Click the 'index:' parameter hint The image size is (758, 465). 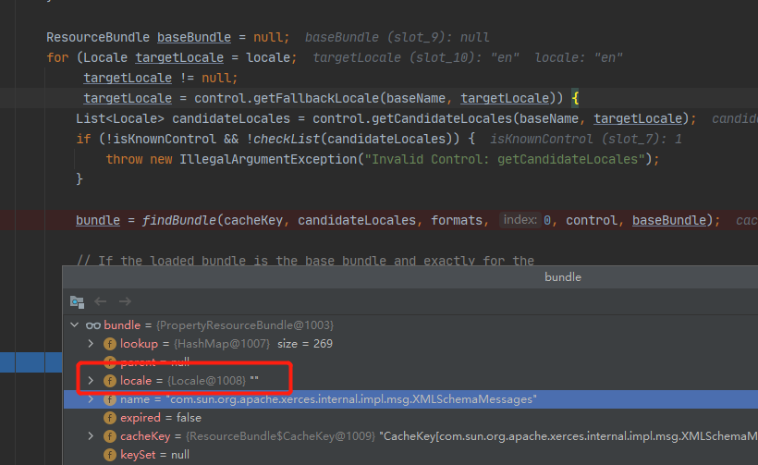click(520, 220)
